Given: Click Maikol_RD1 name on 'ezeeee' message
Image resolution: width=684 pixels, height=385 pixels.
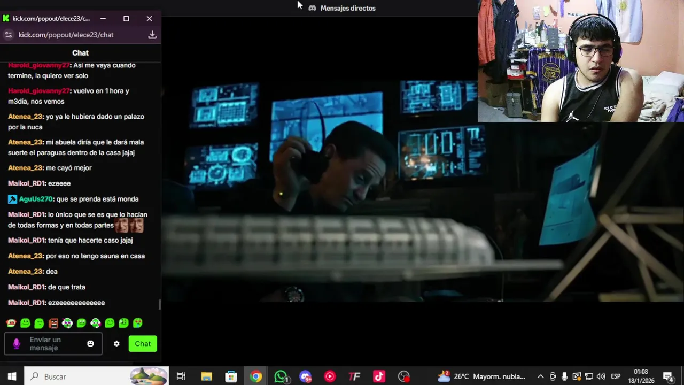Looking at the screenshot, I should (26, 183).
